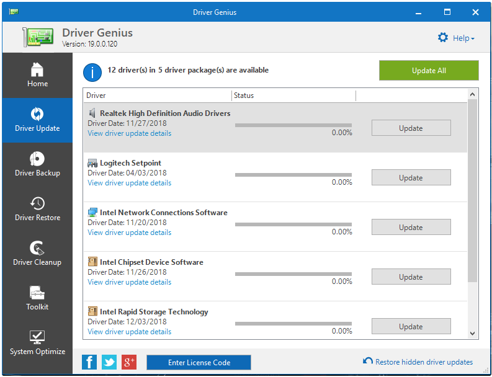Click the Logitech Setpoint keyboard icon
This screenshot has width=492, height=377.
92,163
